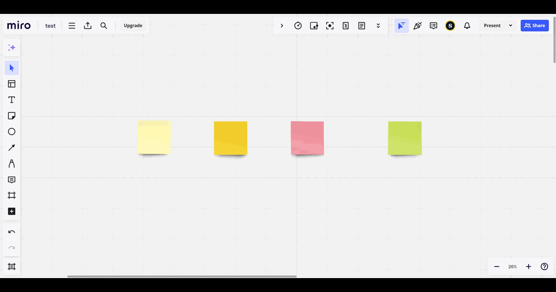The width and height of the screenshot is (556, 292).
Task: Open more tools plus button
Action: point(12,211)
